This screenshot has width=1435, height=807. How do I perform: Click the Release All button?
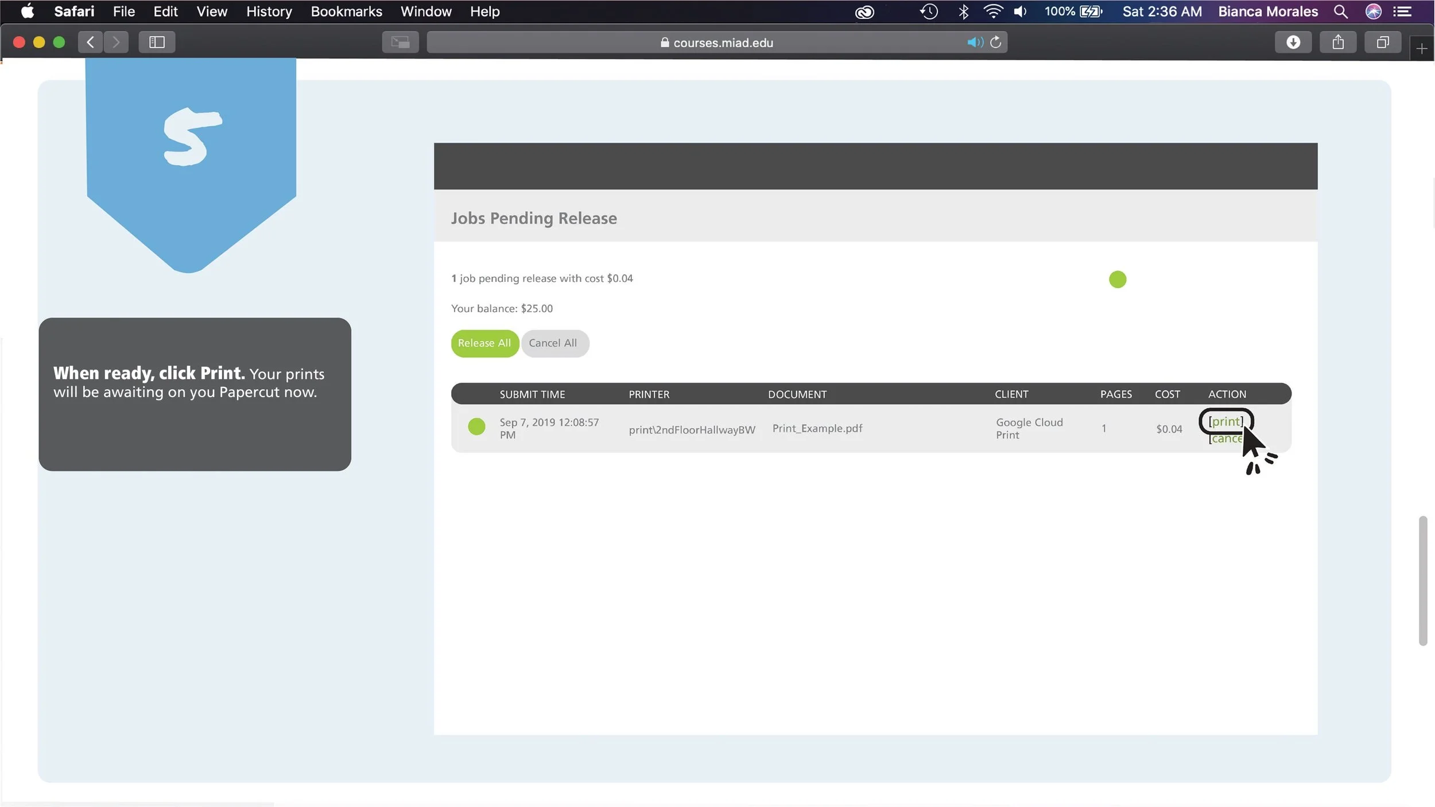coord(484,343)
